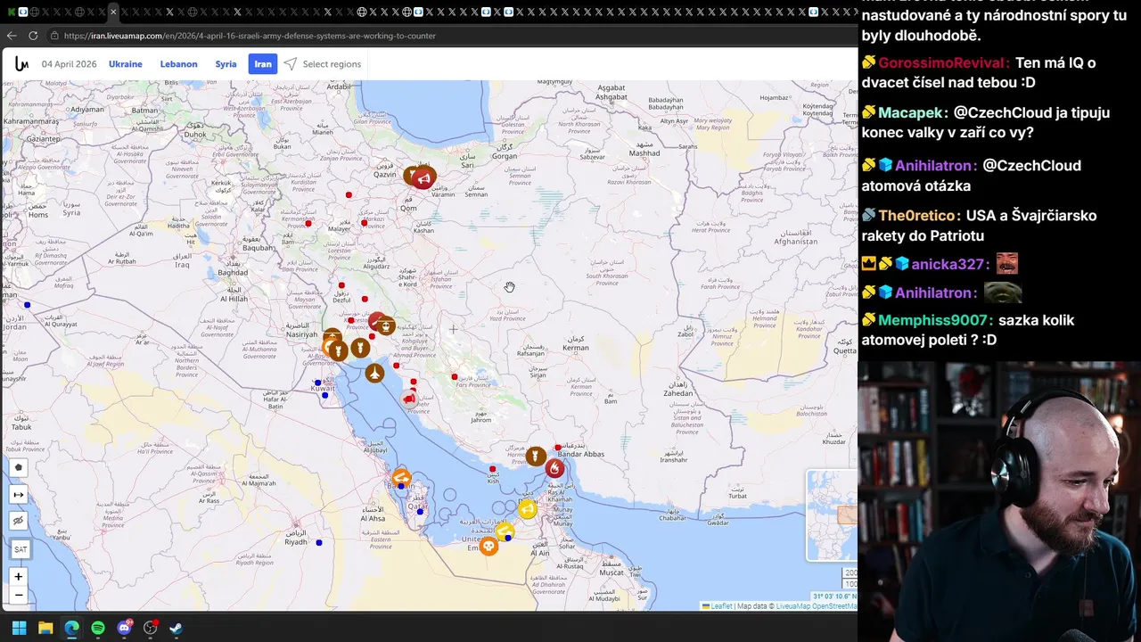Open the Ukraine region tab
This screenshot has width=1141, height=642.
(x=126, y=64)
